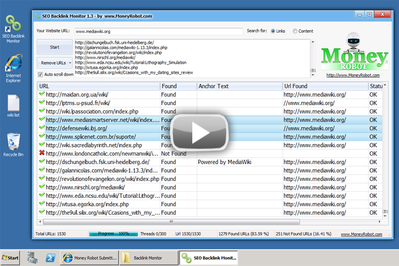Sort by the Status column header

[x=376, y=86]
